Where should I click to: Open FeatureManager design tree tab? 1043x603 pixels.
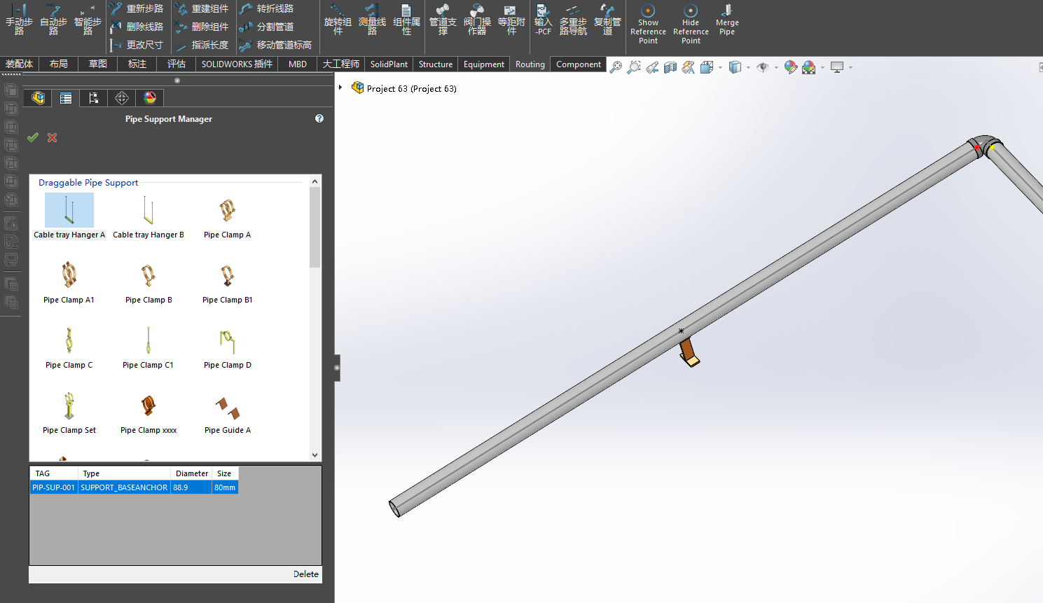[x=38, y=98]
